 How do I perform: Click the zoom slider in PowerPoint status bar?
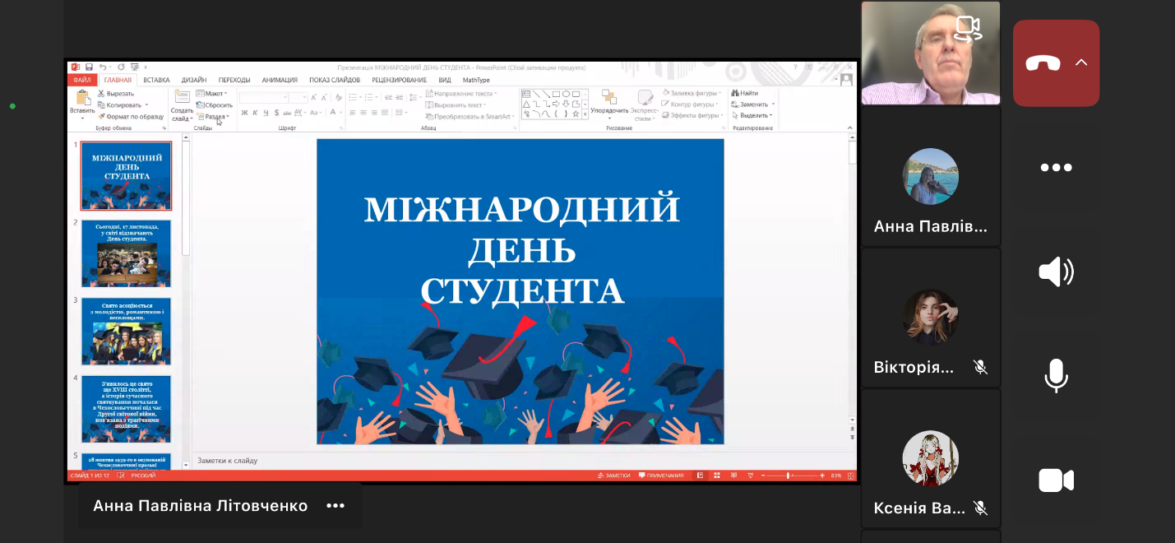789,476
